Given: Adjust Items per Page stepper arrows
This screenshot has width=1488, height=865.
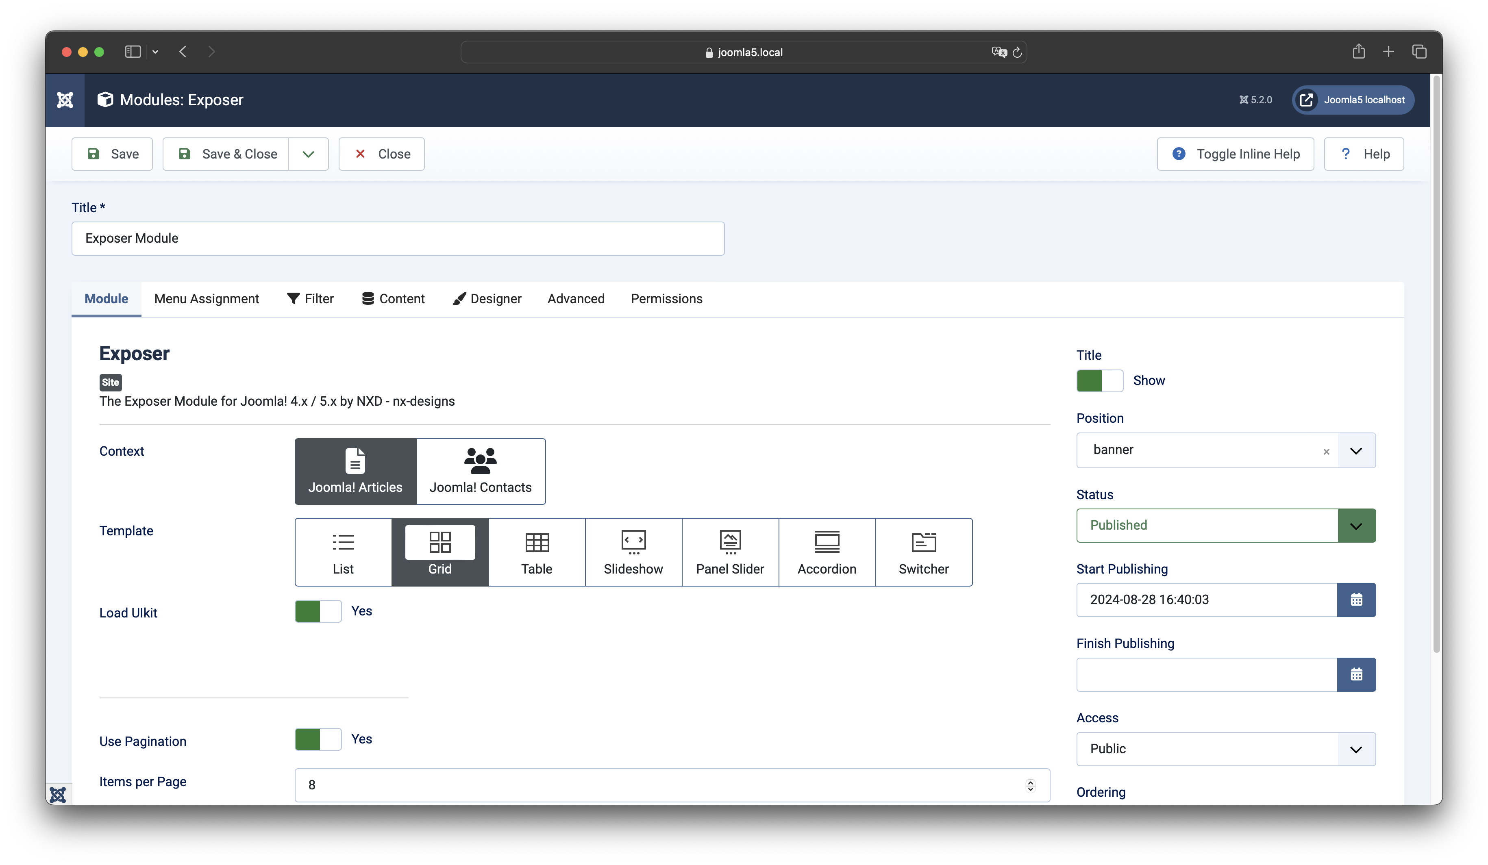Looking at the screenshot, I should pos(1030,785).
